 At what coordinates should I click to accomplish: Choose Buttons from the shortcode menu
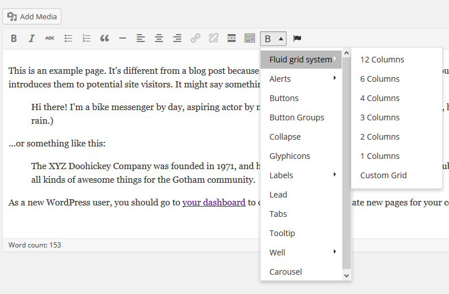[x=301, y=98]
